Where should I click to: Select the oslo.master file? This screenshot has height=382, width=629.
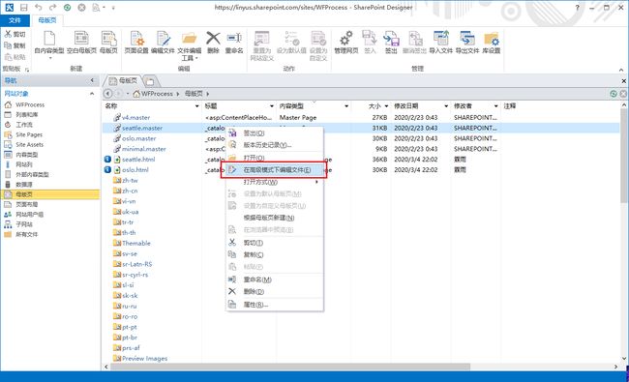point(138,138)
